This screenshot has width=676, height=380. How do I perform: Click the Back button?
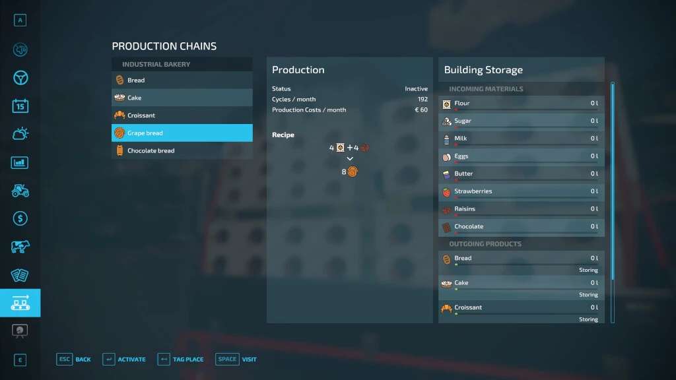point(74,360)
